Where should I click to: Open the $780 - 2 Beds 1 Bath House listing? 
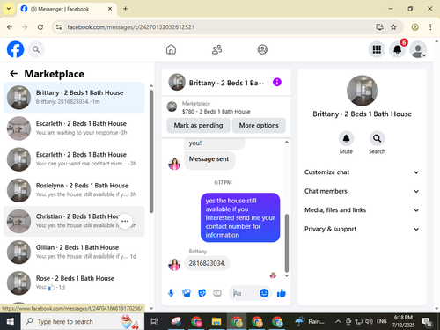216,112
